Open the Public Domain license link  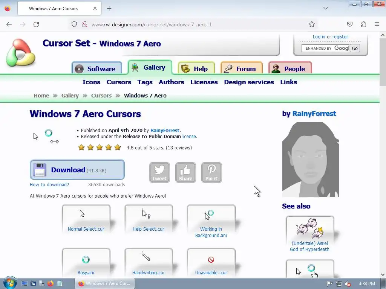click(189, 136)
